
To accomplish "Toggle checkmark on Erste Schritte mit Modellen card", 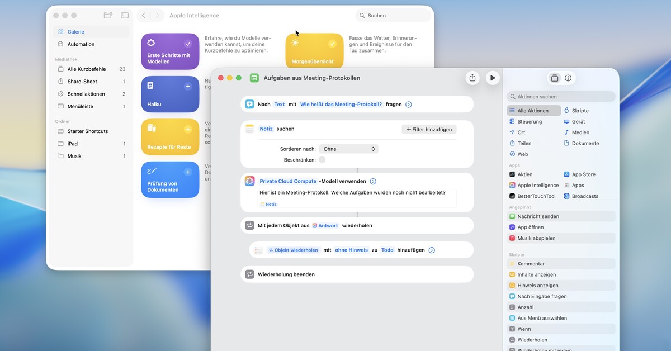I will click(x=188, y=44).
